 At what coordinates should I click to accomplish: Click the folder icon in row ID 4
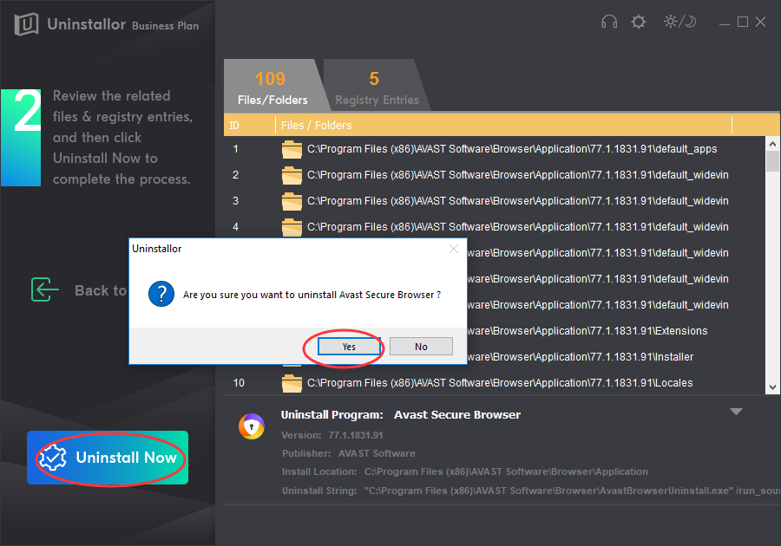point(292,227)
